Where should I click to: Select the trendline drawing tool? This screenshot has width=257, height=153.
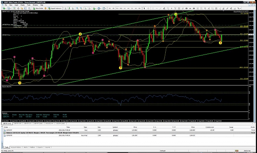click(x=160, y=8)
